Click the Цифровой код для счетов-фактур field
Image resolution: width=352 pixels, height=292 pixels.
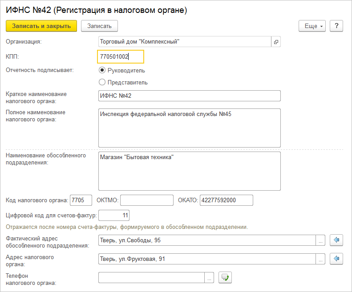pos(114,215)
